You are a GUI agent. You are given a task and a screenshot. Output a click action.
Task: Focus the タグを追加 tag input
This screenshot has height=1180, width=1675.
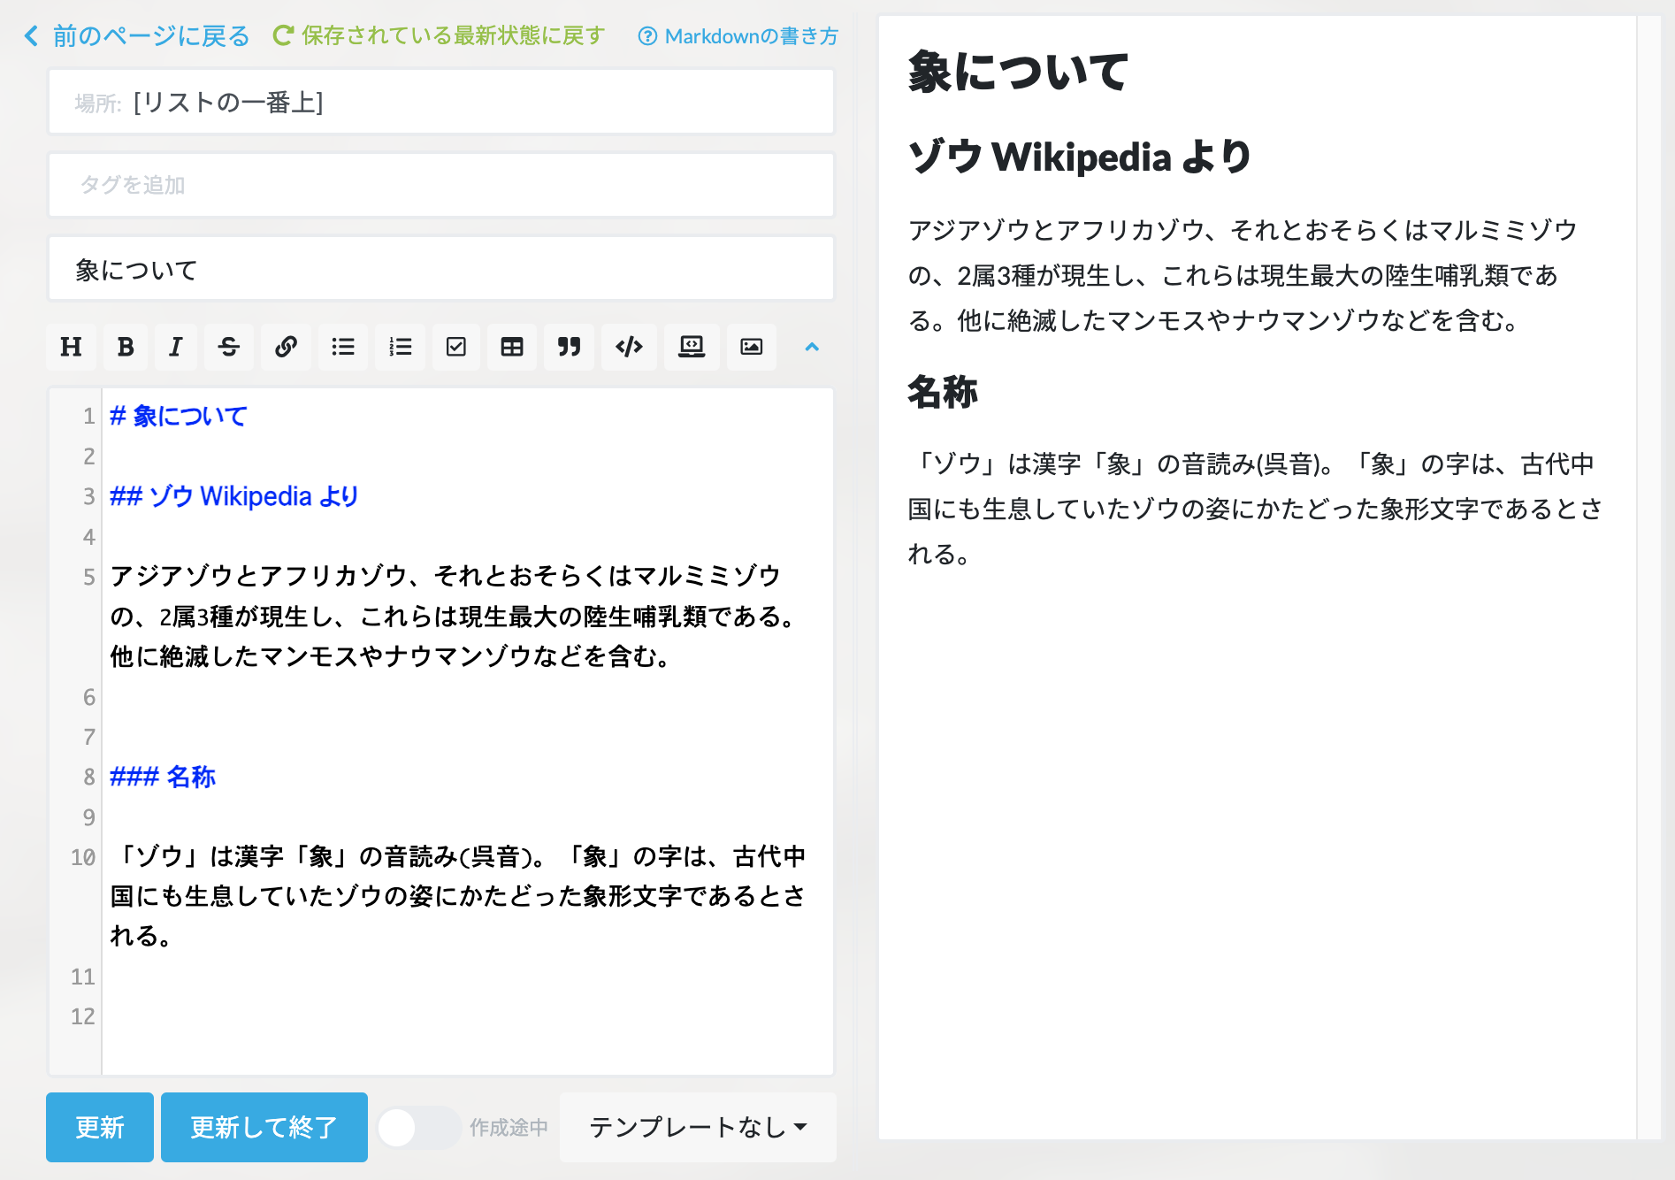point(441,185)
